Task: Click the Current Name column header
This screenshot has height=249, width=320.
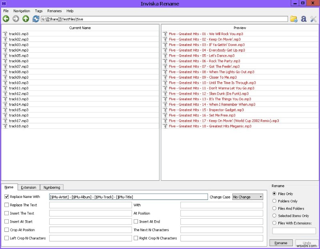Action: pos(80,28)
